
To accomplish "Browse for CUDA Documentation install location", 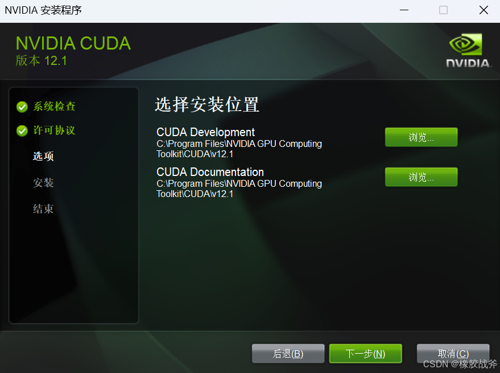I will pos(422,177).
